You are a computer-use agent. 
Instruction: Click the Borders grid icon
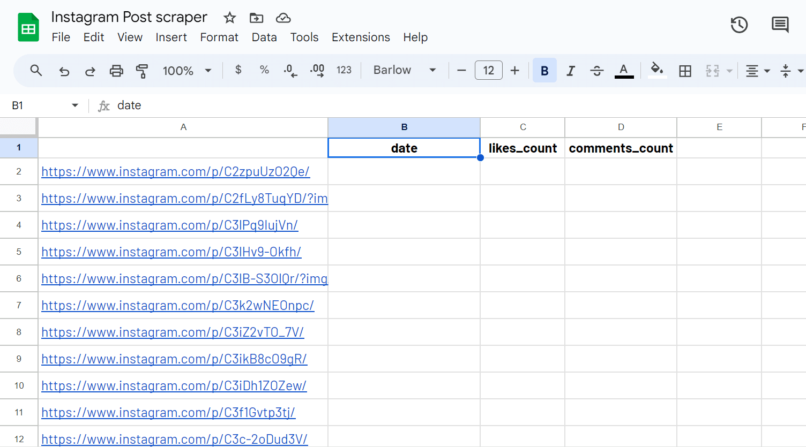(x=685, y=71)
